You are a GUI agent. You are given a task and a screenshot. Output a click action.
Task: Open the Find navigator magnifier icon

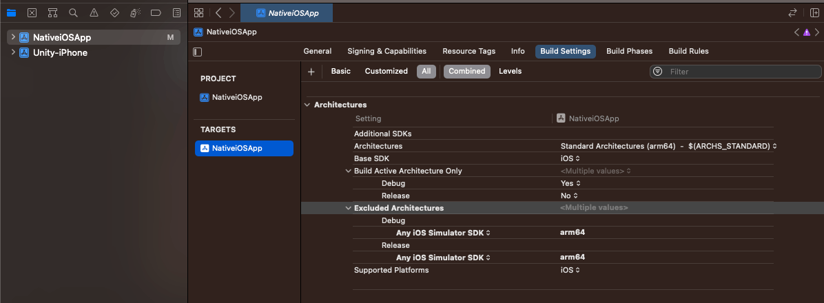coord(74,12)
